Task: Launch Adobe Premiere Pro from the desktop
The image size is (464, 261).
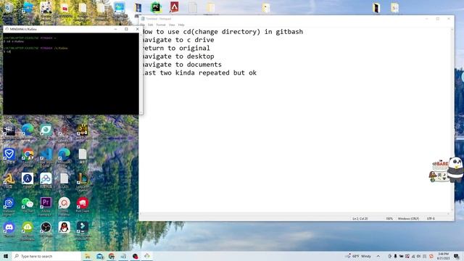Action: coord(46,204)
